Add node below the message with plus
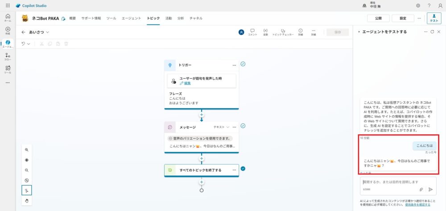Viewport: 446px width, 211px height. [x=202, y=158]
